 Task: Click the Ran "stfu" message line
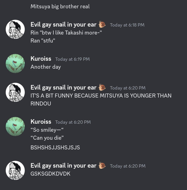[x=43, y=41]
